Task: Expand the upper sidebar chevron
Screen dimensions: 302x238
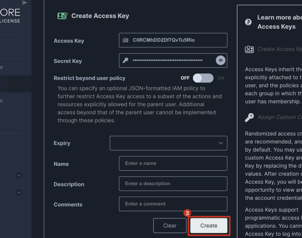Action: coord(19,176)
